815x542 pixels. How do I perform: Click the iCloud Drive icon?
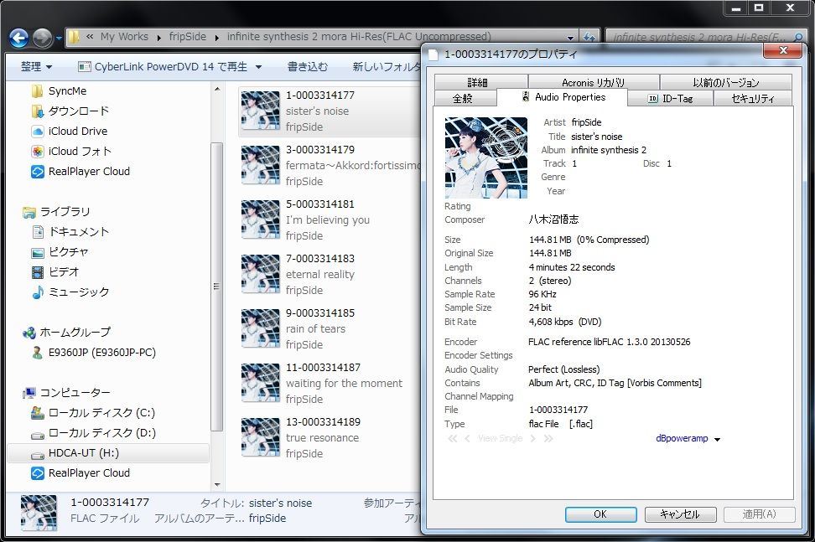pos(38,132)
